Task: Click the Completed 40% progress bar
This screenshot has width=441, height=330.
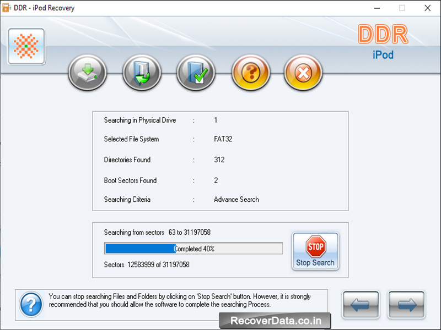Action: click(x=193, y=248)
